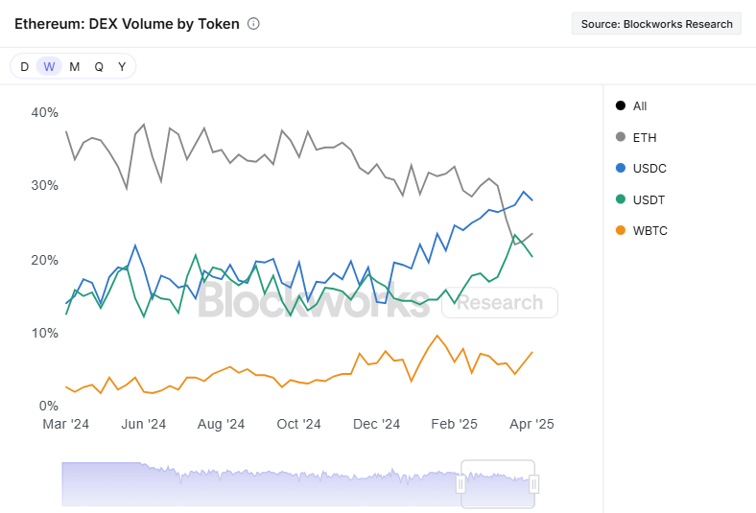
Task: Switch to M monthly interval
Action: [74, 66]
